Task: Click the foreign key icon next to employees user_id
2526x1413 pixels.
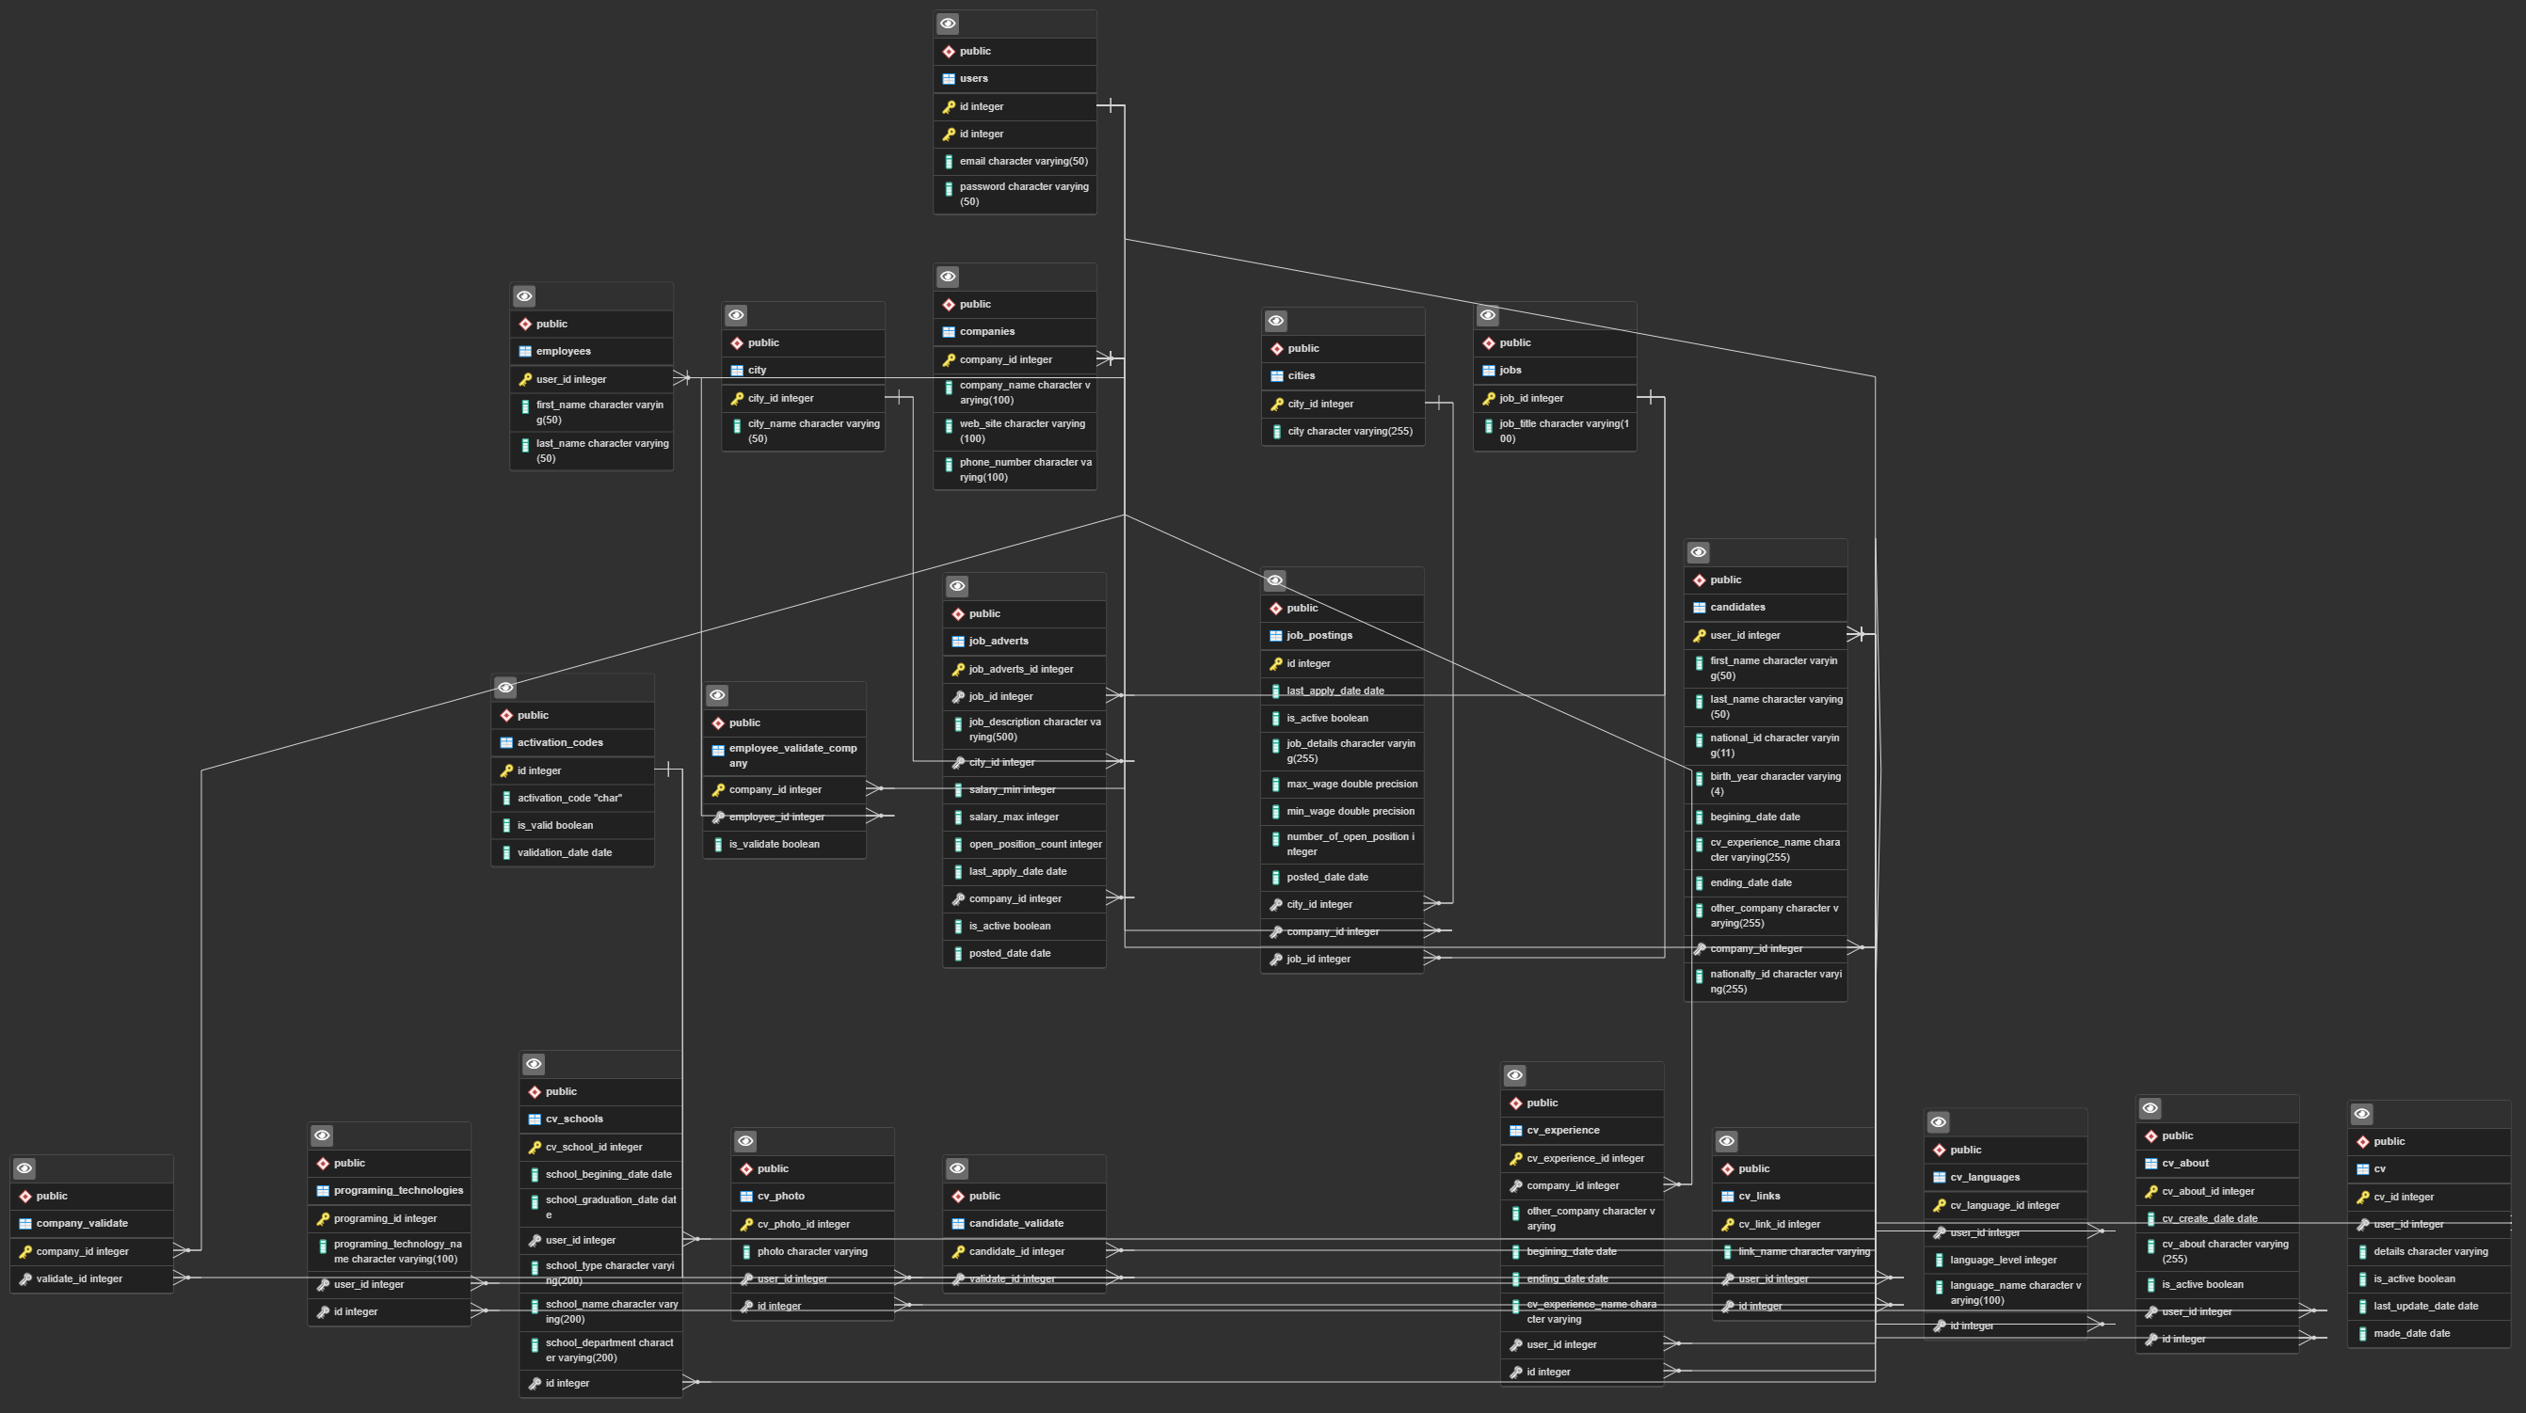Action: pyautogui.click(x=525, y=379)
